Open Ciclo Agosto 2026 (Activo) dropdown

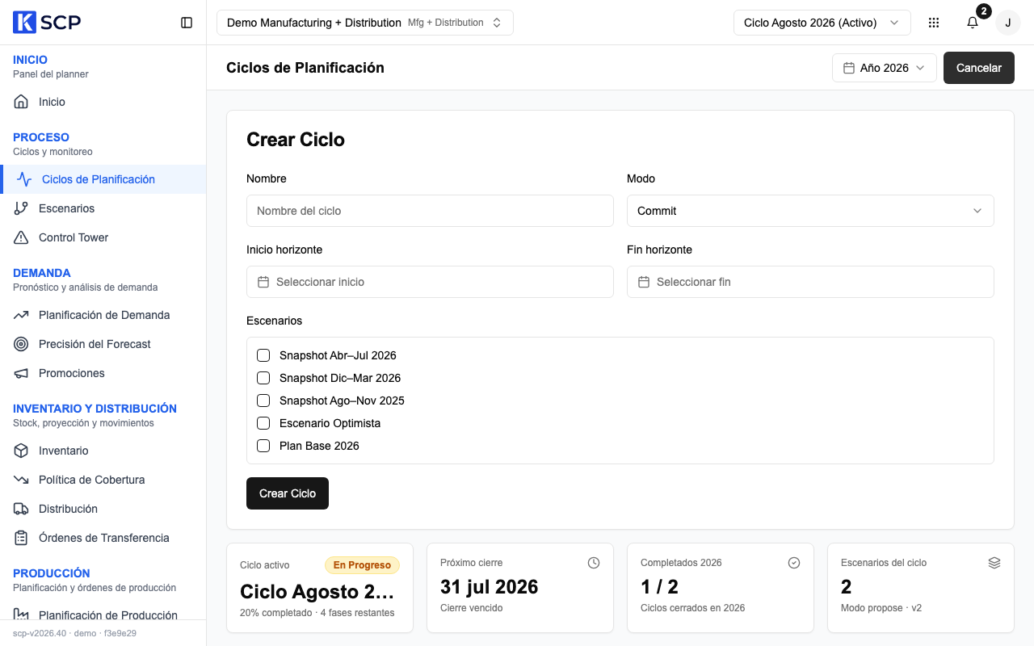click(822, 23)
